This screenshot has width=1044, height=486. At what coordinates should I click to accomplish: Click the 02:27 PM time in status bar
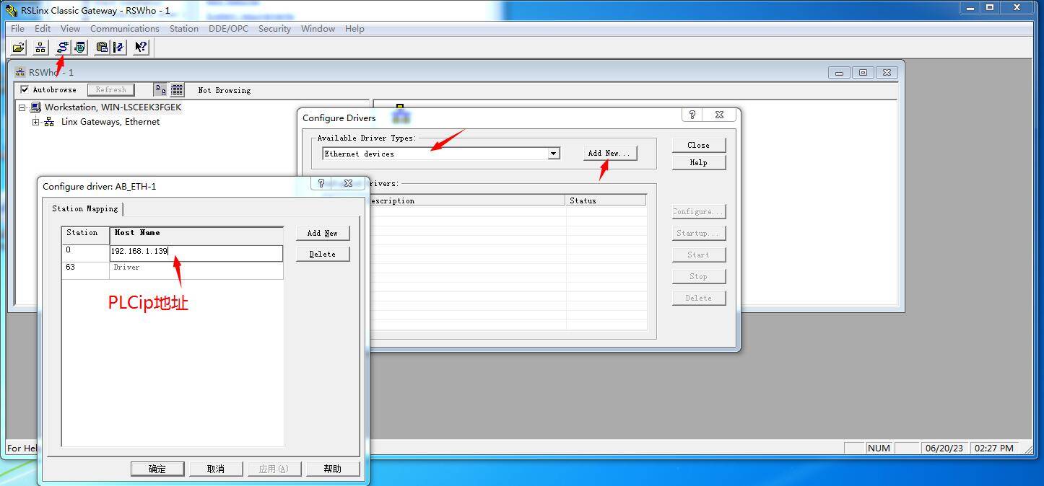pyautogui.click(x=994, y=448)
